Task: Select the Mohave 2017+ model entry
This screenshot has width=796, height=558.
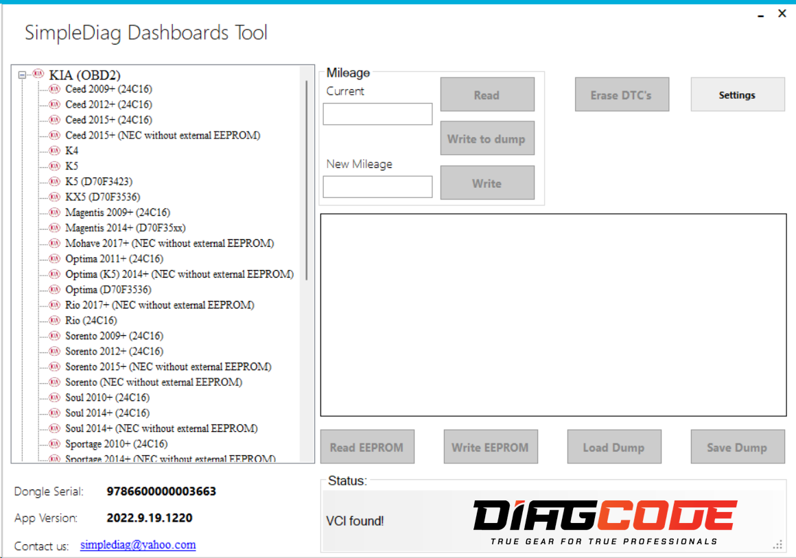Action: (x=169, y=243)
